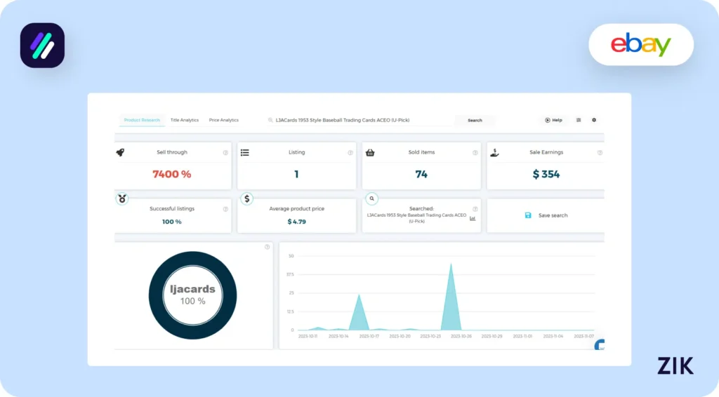
Task: Click the help icon on donut chart panel
Action: [267, 247]
